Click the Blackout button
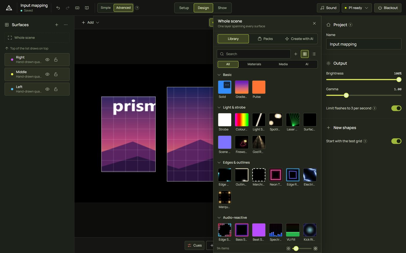The width and height of the screenshot is (406, 253). pos(388,8)
